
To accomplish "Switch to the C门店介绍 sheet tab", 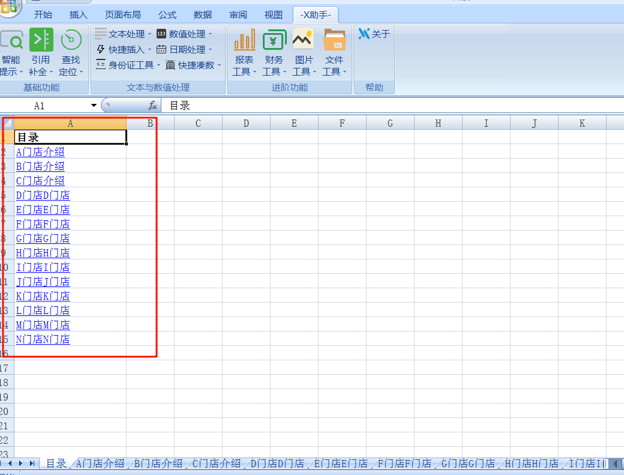I will point(217,464).
